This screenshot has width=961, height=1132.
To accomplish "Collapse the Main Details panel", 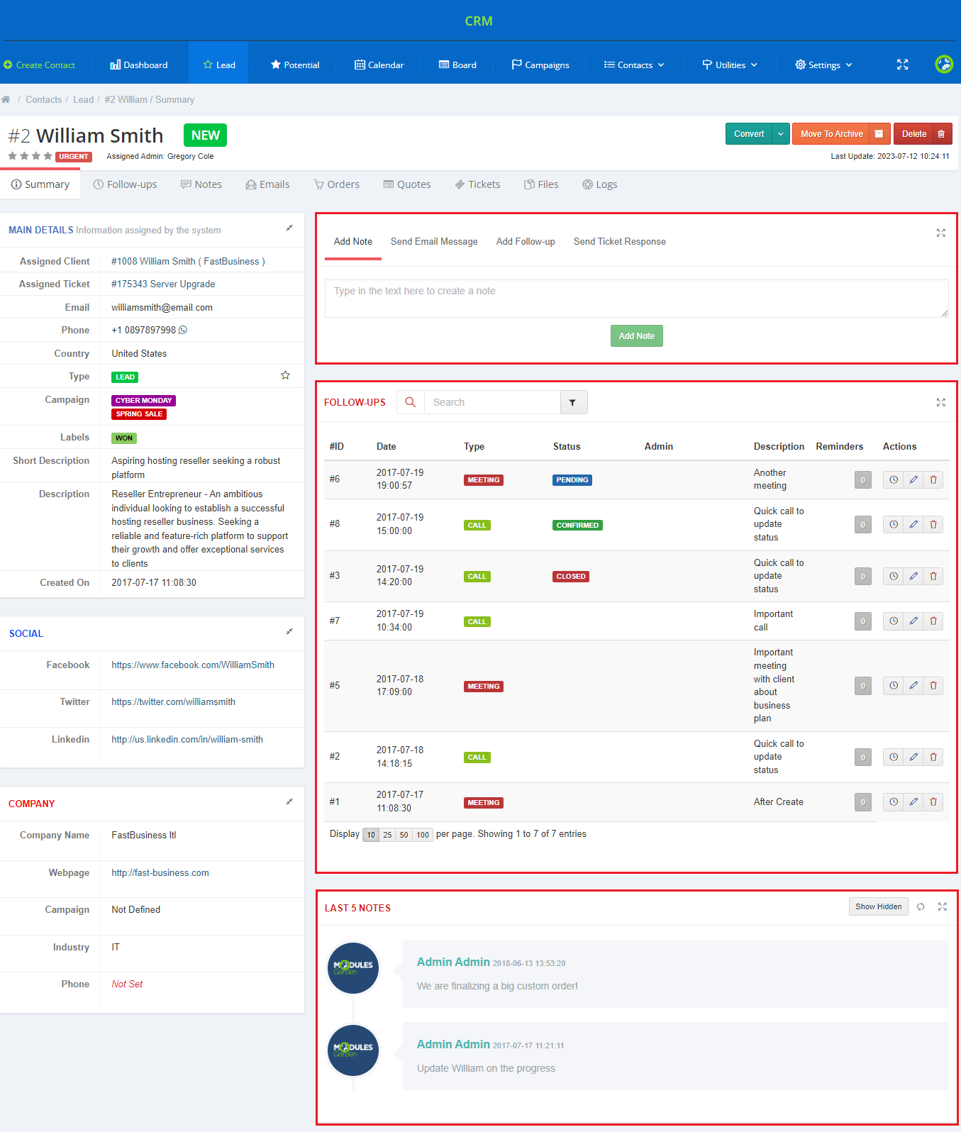I will click(x=289, y=228).
